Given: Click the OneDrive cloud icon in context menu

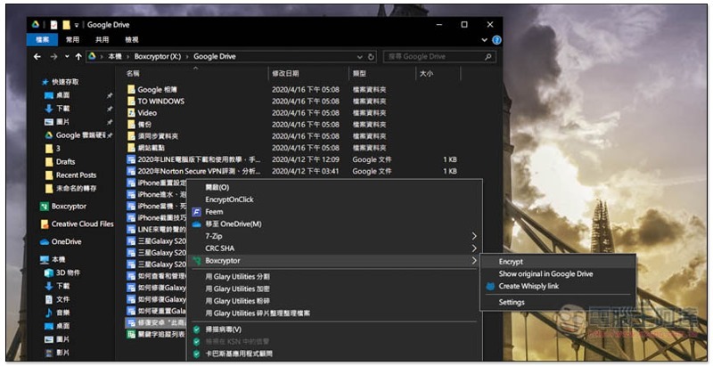Looking at the screenshot, I should click(197, 224).
